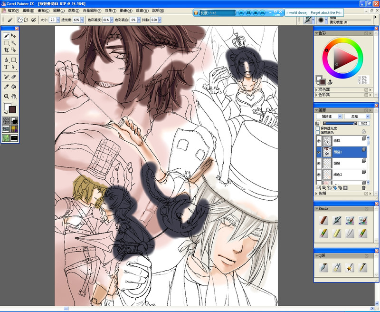Expand the 色彩集 panel
This screenshot has height=312, width=380.
click(x=316, y=95)
